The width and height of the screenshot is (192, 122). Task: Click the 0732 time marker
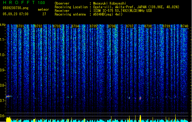click(x=38, y=26)
